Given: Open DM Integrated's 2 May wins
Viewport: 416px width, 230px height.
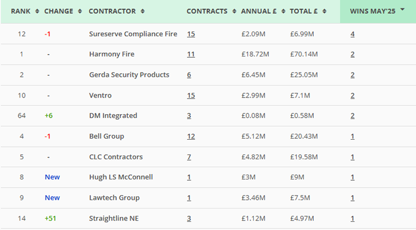Looking at the screenshot, I should (x=352, y=116).
